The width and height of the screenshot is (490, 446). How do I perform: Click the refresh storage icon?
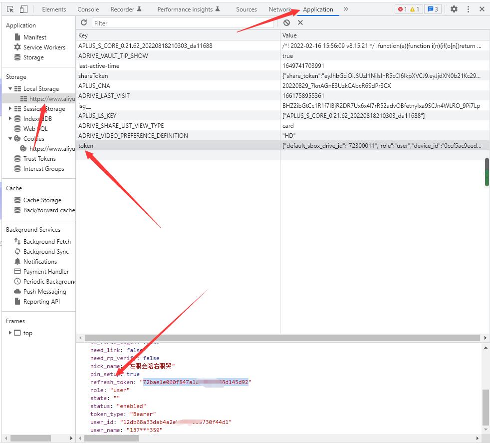point(84,22)
